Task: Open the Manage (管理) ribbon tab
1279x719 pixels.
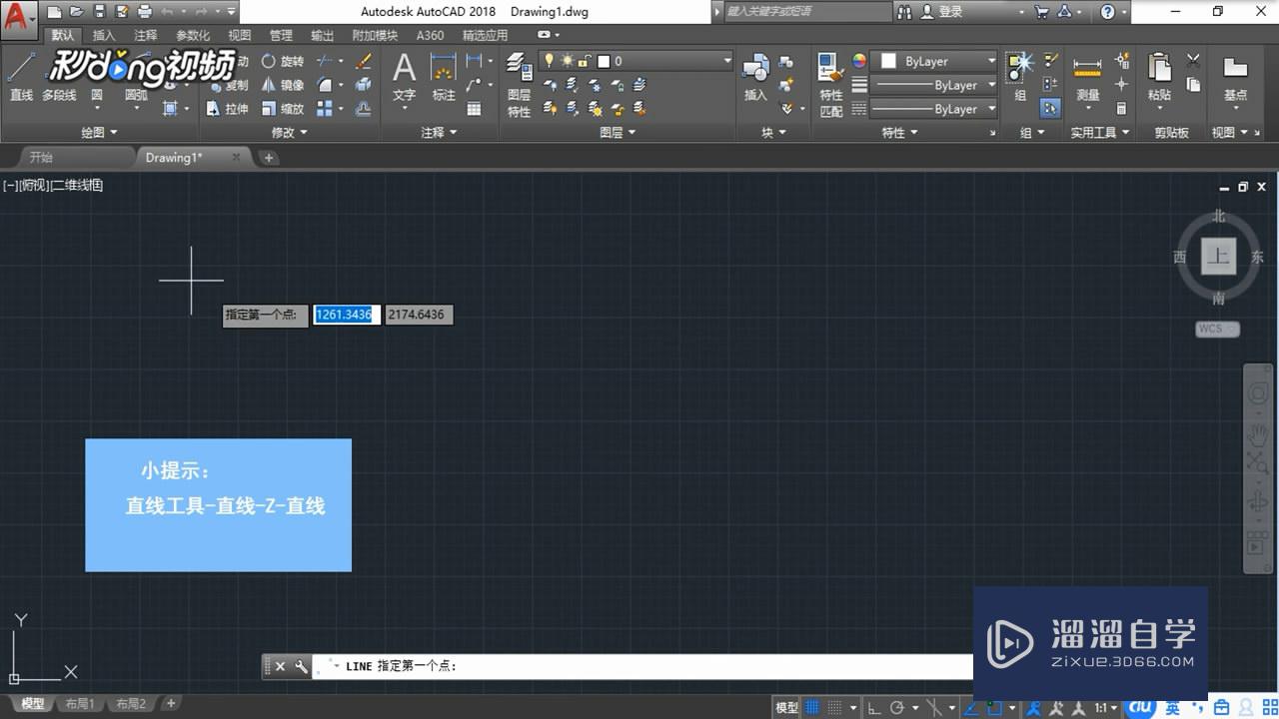Action: coord(281,35)
